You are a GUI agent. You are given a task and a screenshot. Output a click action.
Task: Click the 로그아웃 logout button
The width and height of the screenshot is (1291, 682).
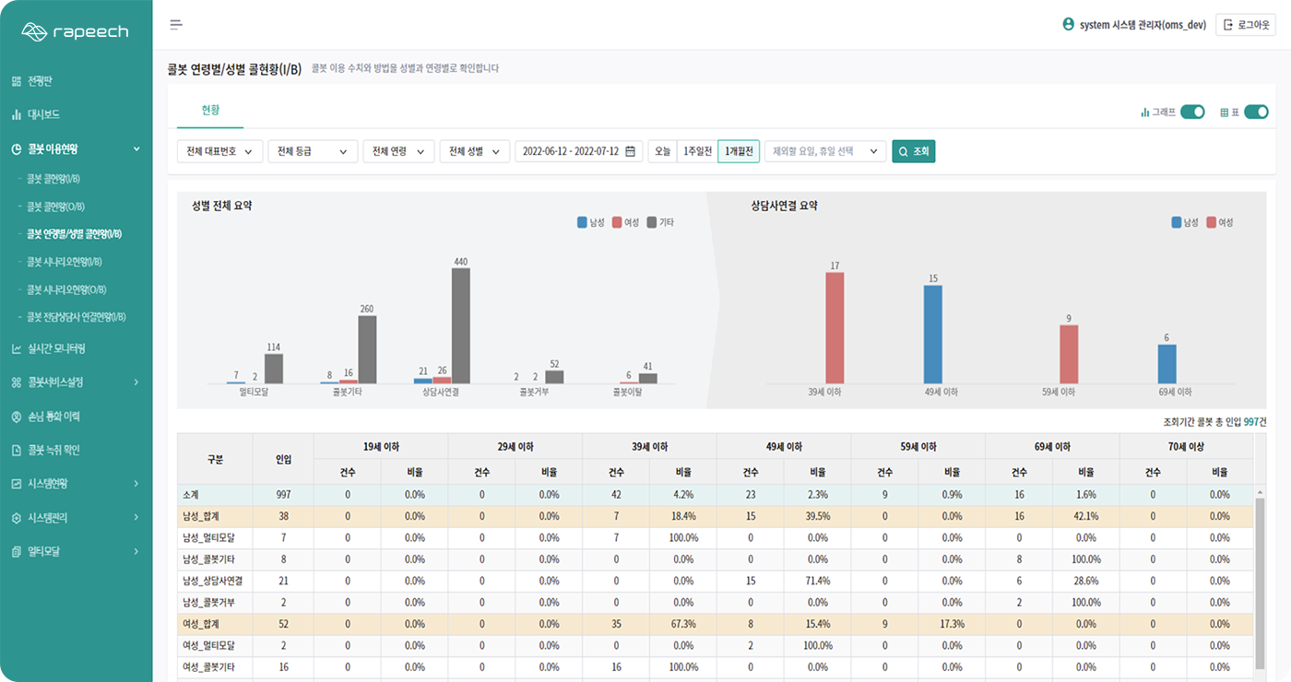(1245, 25)
